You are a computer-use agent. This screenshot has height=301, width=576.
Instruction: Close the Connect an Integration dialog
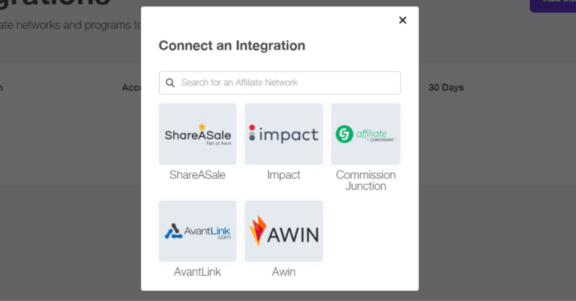click(402, 20)
